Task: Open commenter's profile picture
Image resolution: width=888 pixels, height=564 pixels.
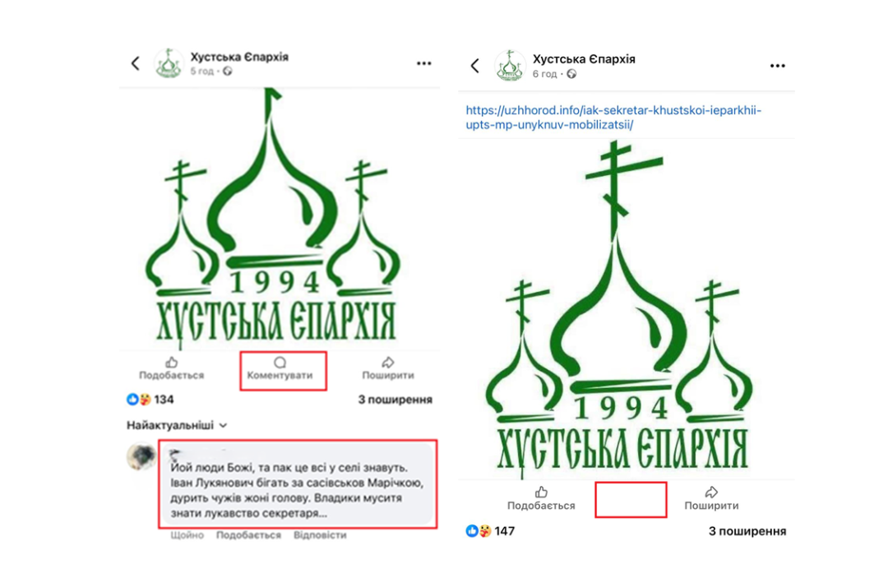Action: [141, 456]
